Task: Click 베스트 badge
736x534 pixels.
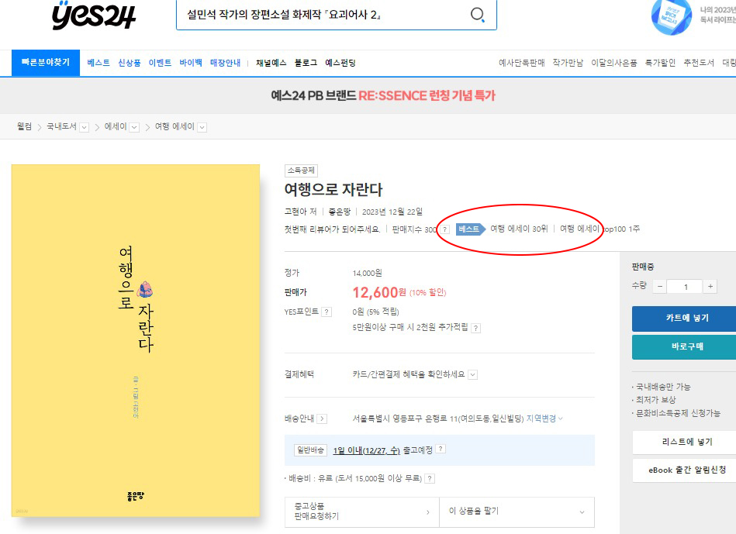Action: 470,229
